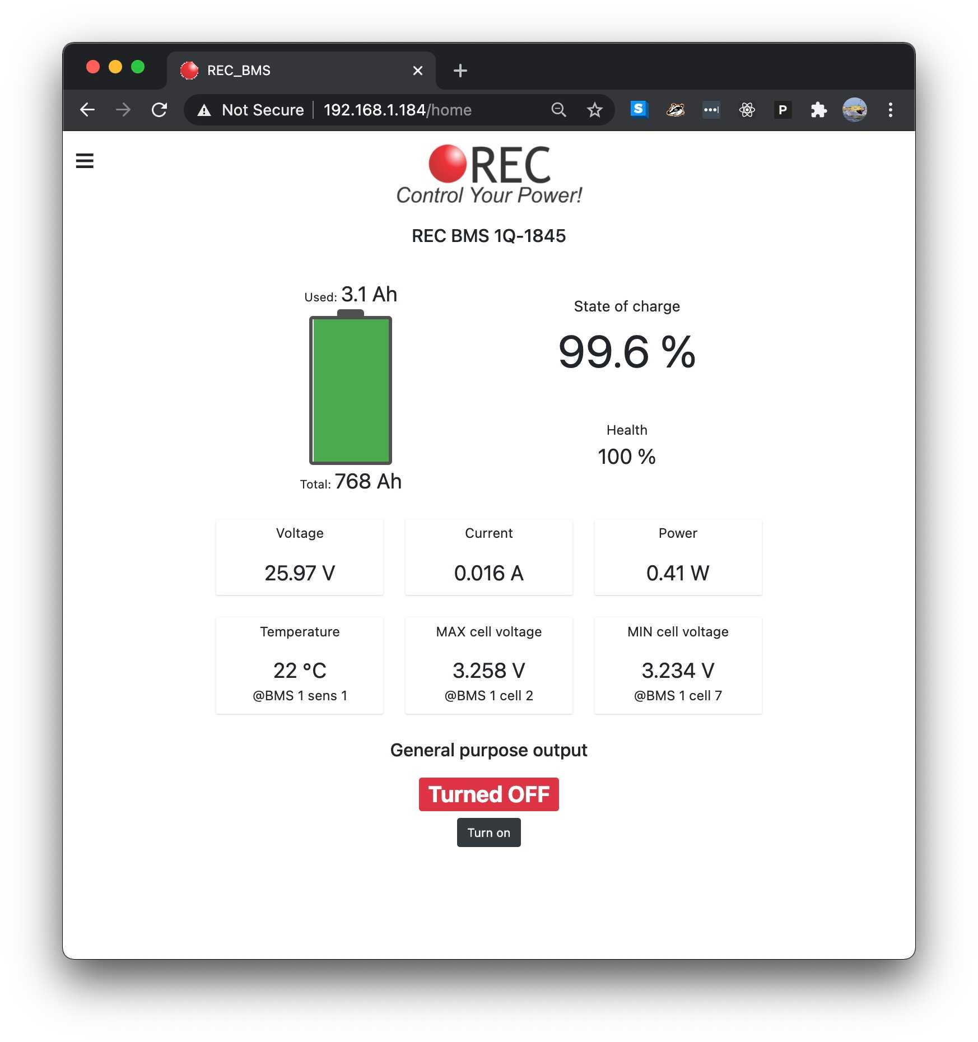This screenshot has width=978, height=1042.
Task: Click the @BMS 1 sens 1 label
Action: [x=300, y=696]
